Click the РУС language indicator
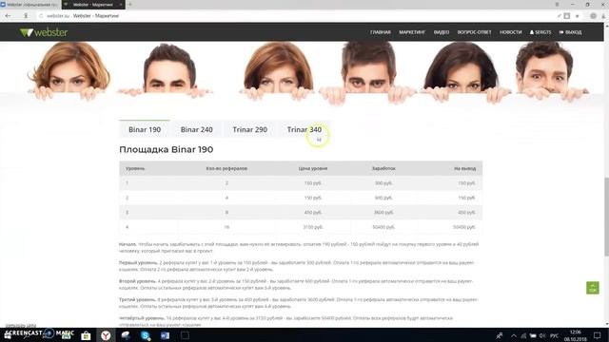The height and width of the screenshot is (342, 609). coord(555,335)
